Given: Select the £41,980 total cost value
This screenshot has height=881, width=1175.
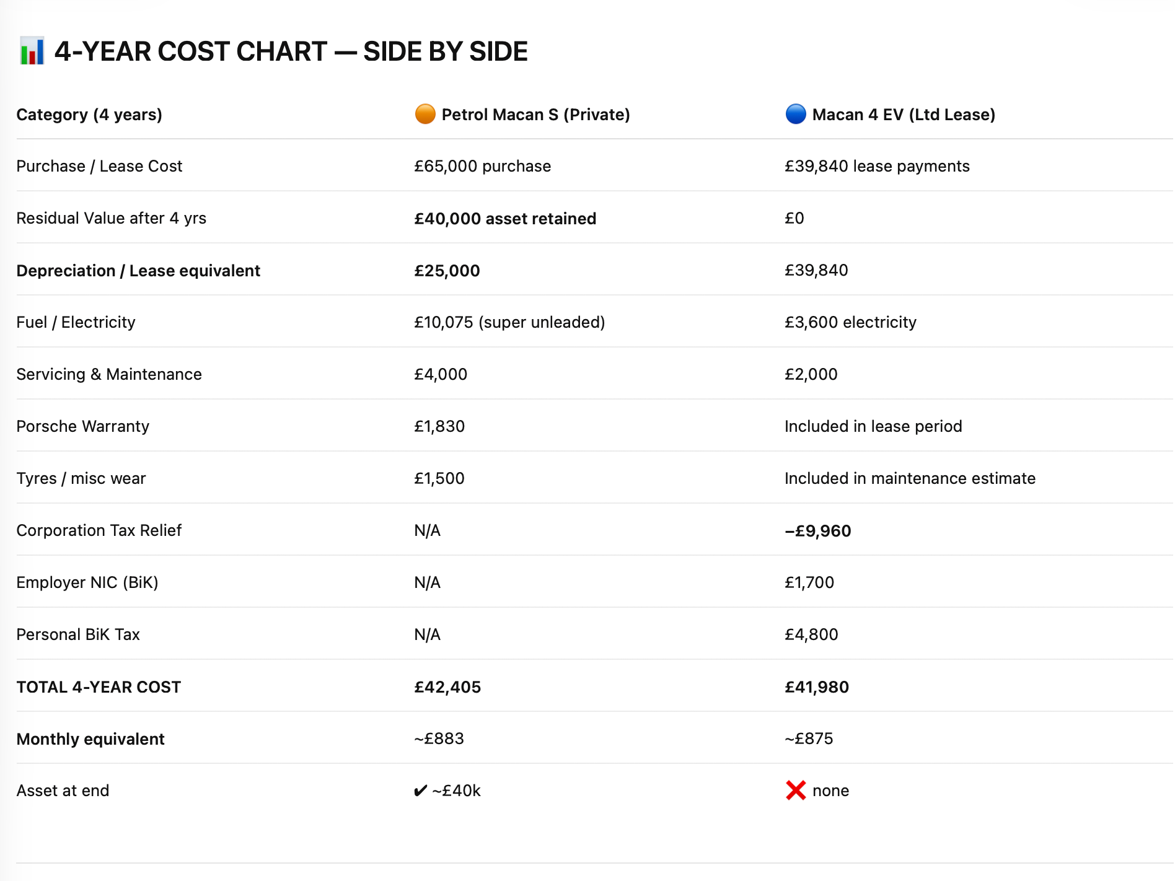Looking at the screenshot, I should (816, 687).
